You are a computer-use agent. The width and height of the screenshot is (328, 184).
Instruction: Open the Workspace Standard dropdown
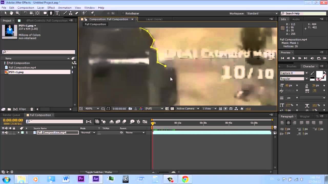click(262, 14)
